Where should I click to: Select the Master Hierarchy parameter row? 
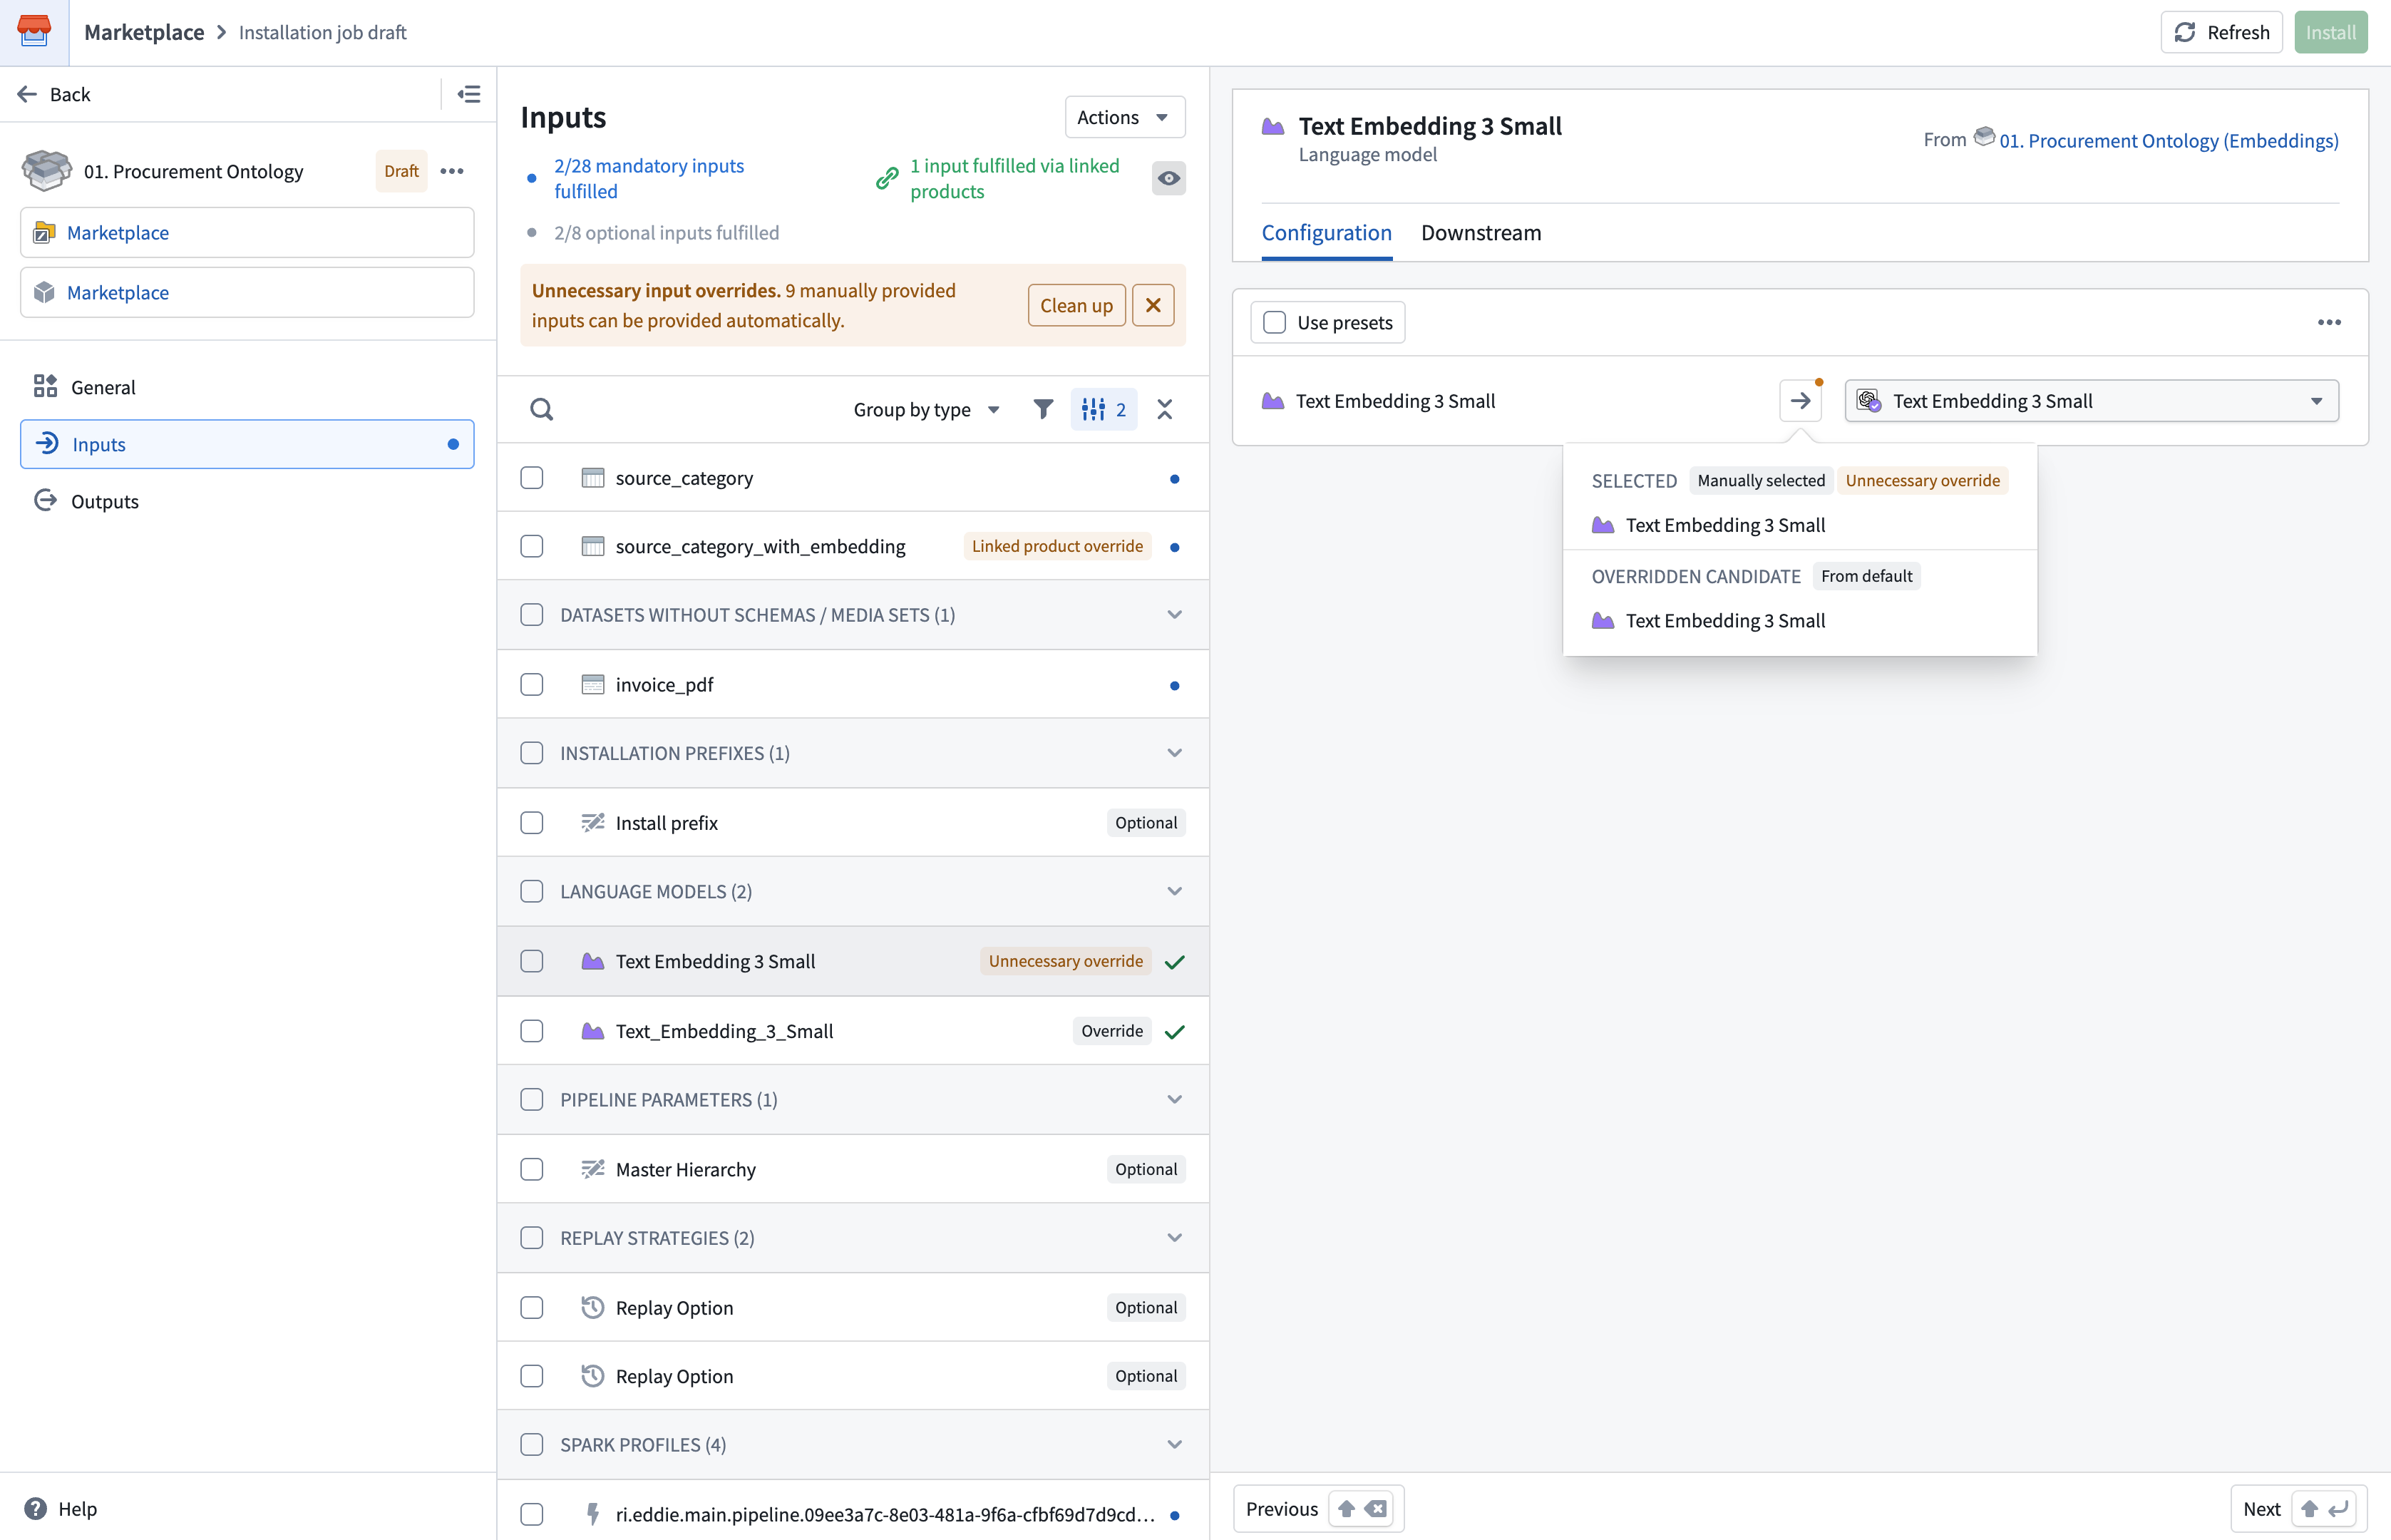pos(853,1169)
